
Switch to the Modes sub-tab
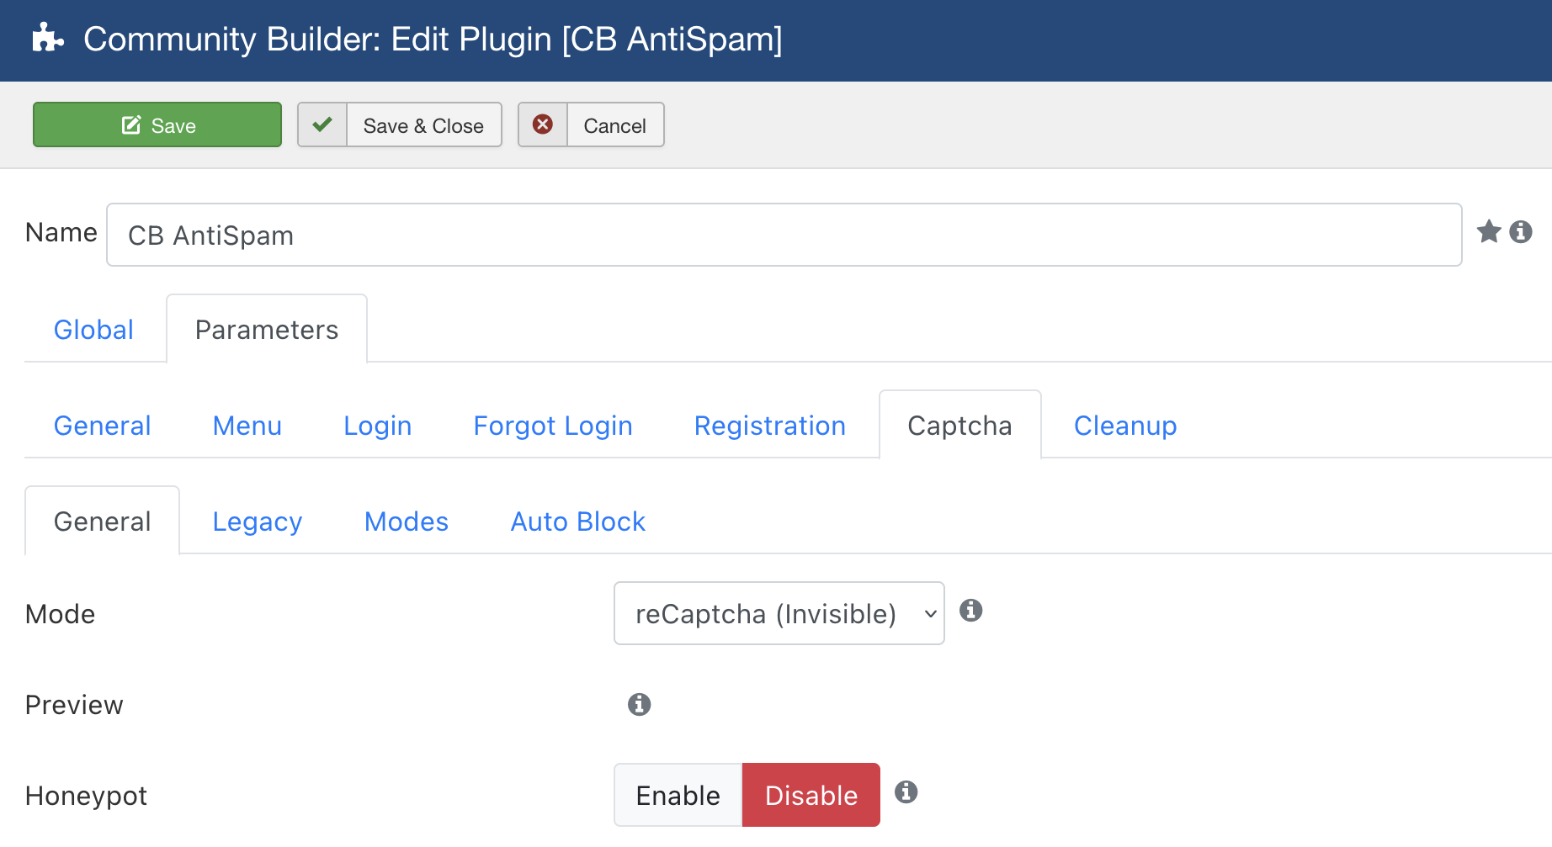(x=407, y=521)
